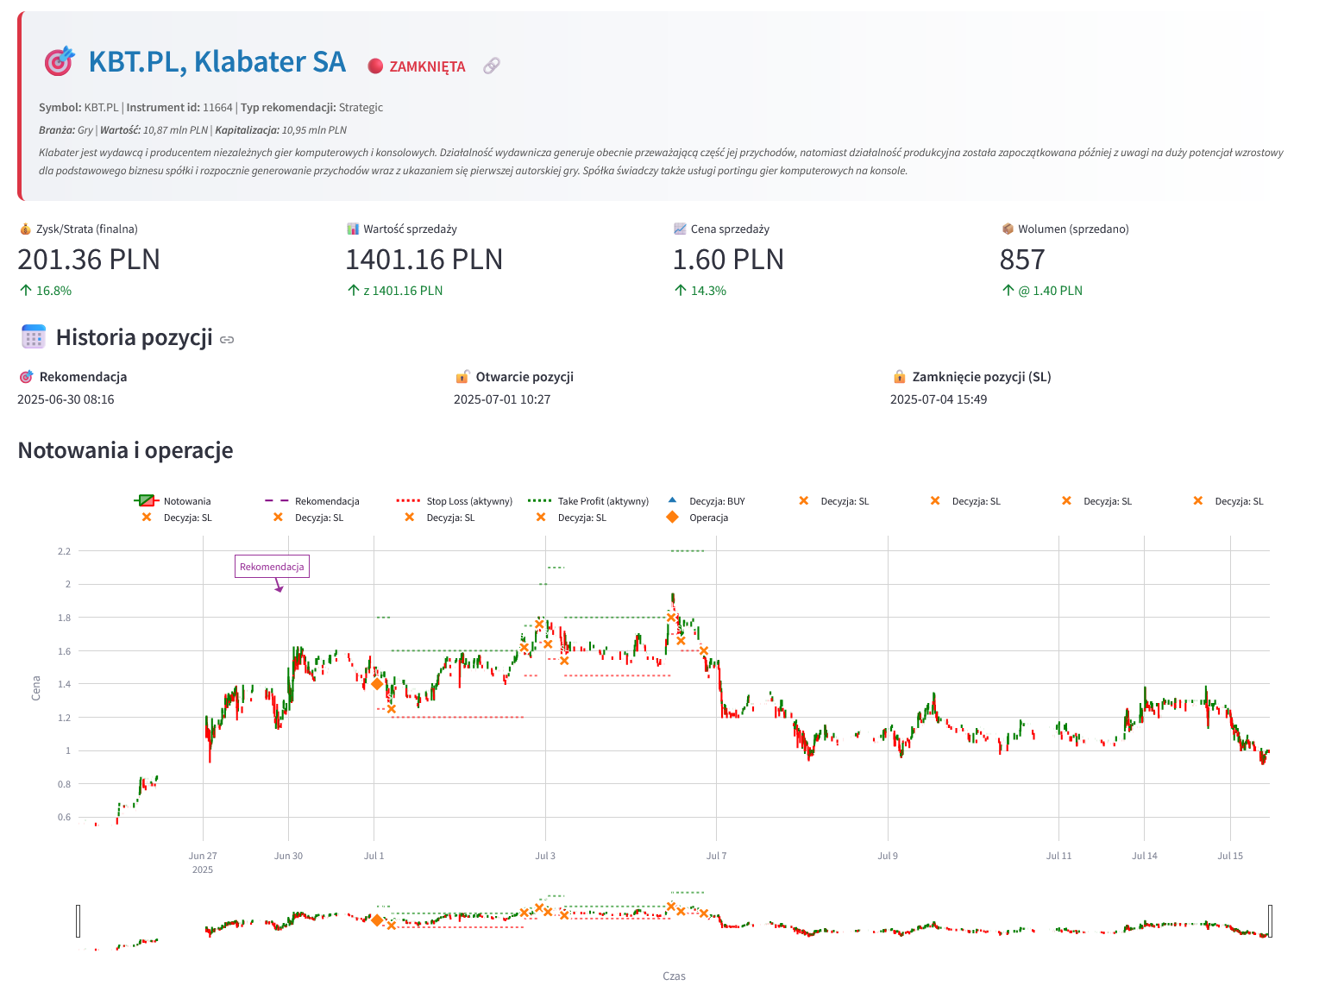This screenshot has height=998, width=1319.
Task: Click the unlocked padlock icon near Otwarcie pozycji
Action: (462, 376)
